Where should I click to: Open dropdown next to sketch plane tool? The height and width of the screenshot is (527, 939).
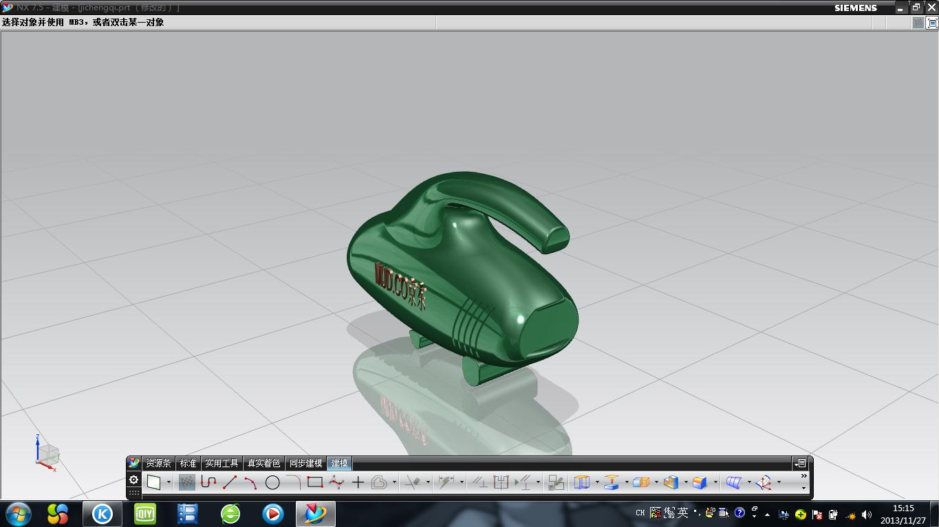pyautogui.click(x=169, y=482)
